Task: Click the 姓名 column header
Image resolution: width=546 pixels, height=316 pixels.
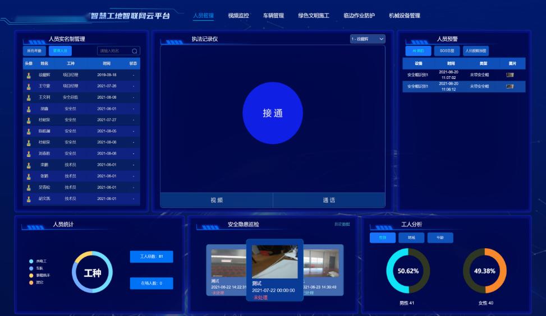Action: (44, 64)
